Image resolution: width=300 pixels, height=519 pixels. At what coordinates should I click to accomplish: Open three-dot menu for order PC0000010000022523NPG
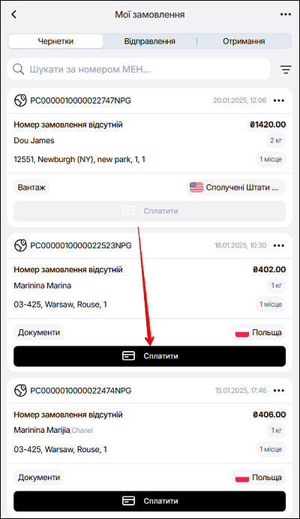(279, 245)
